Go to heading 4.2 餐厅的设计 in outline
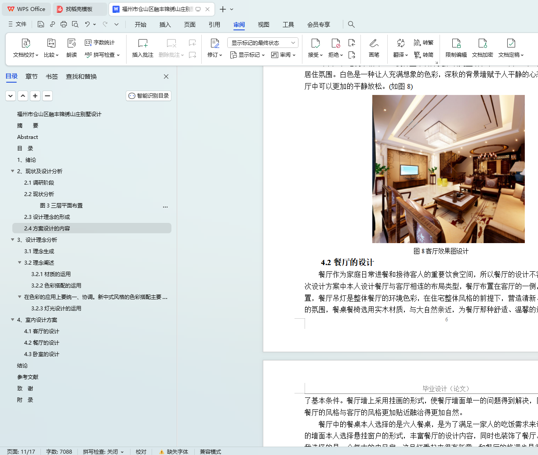538x455 pixels. 42,342
